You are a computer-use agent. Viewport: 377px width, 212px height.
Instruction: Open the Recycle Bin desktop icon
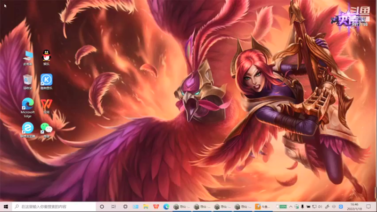(x=28, y=82)
